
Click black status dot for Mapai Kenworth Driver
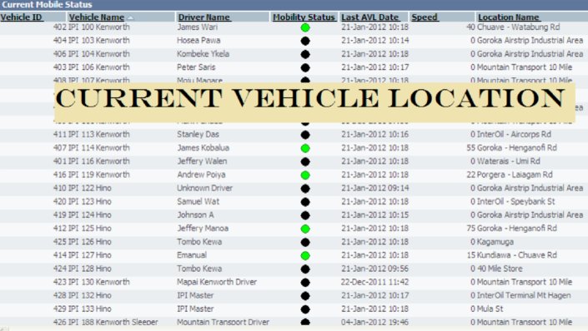(305, 283)
